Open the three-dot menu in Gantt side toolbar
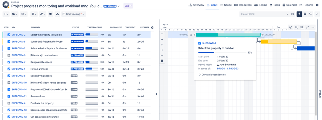 [162, 55]
